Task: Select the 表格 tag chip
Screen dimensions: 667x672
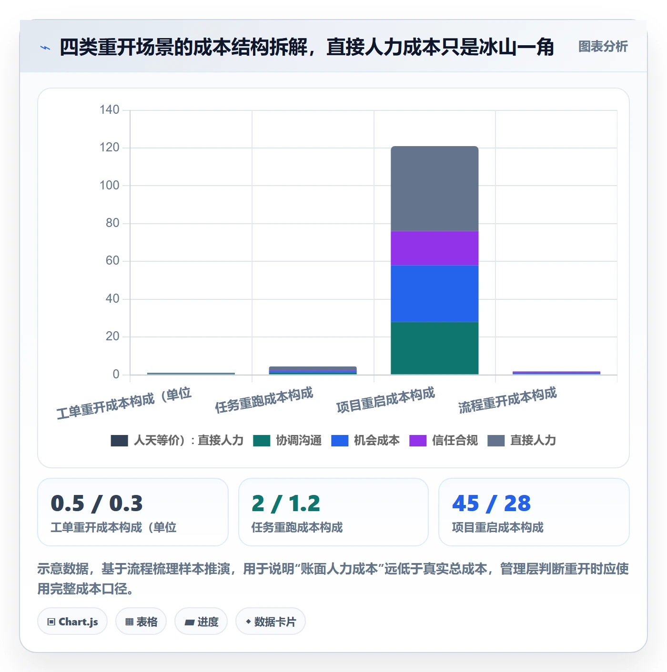Action: click(141, 622)
